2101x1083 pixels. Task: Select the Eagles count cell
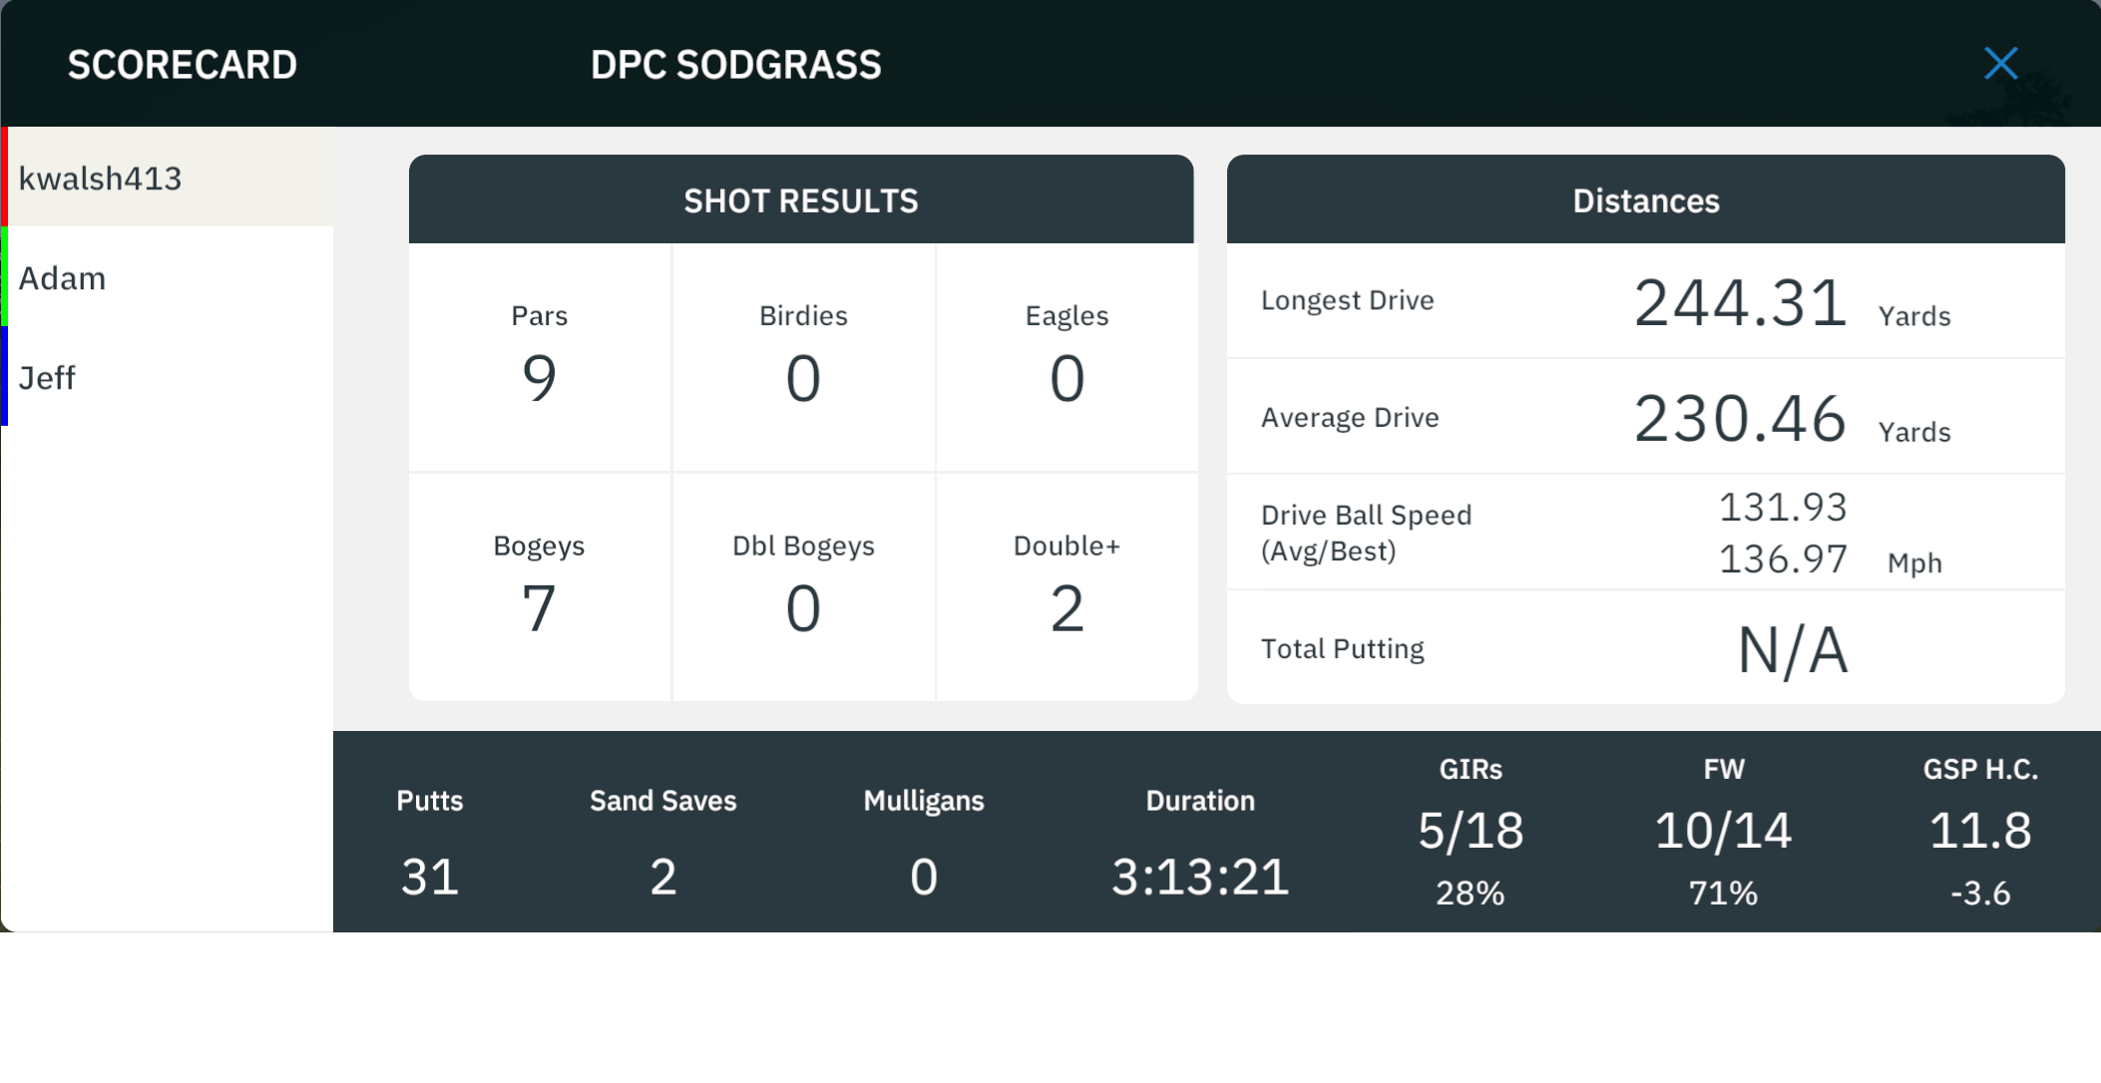[1066, 357]
